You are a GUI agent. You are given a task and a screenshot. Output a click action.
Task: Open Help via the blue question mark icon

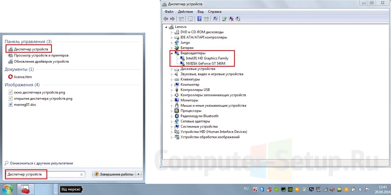[x=199, y=19]
